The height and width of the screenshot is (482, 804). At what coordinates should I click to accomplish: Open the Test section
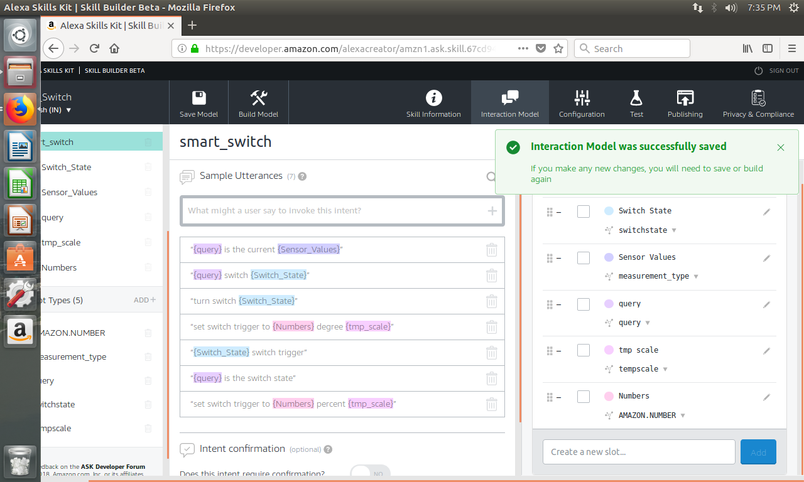click(x=636, y=104)
